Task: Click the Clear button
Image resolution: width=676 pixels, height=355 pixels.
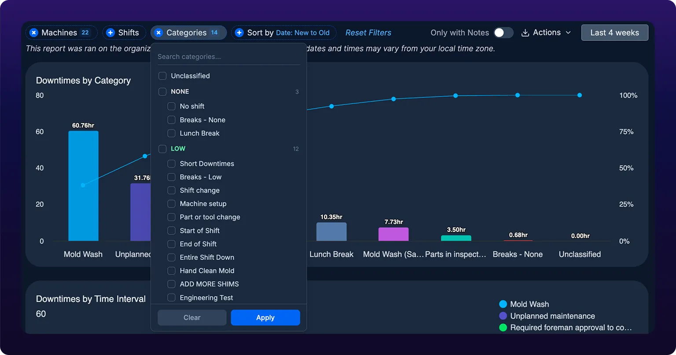Action: coord(192,318)
